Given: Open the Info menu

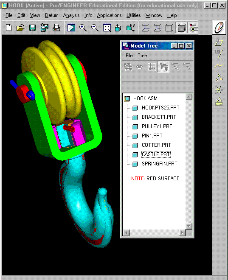Looking at the screenshot, I should coord(88,15).
